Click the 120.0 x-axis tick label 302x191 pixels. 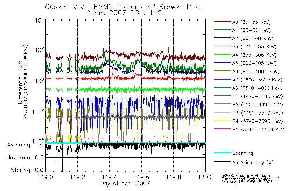tap(205, 177)
